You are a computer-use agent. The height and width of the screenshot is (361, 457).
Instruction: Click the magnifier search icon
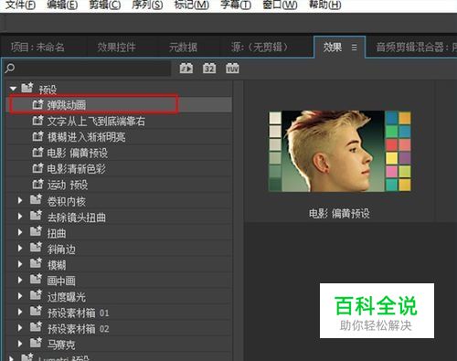(x=10, y=69)
